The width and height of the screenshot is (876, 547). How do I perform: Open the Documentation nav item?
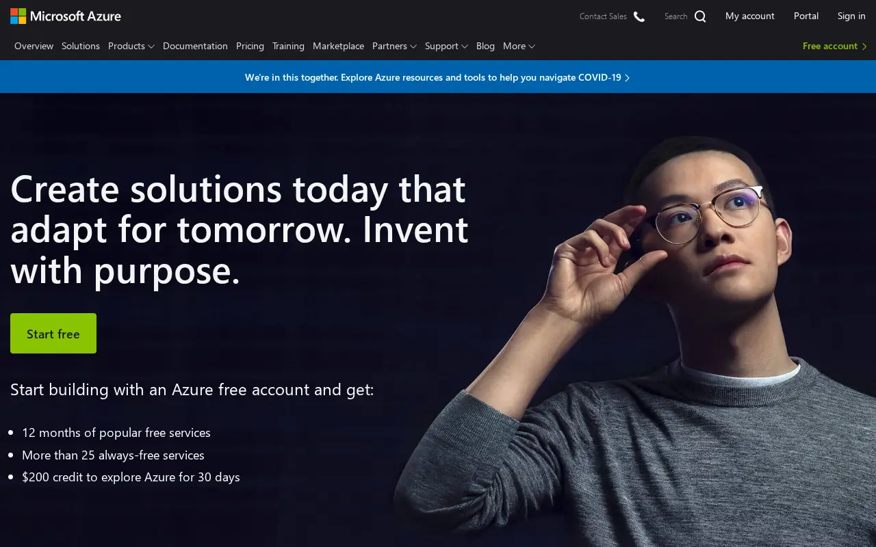(x=195, y=46)
